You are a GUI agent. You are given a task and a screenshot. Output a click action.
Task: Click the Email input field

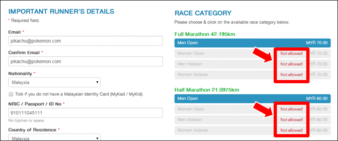[85, 41]
